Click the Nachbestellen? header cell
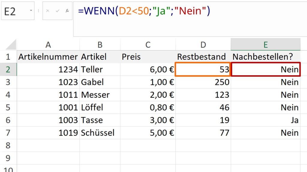This screenshot has width=307, height=172. click(265, 57)
